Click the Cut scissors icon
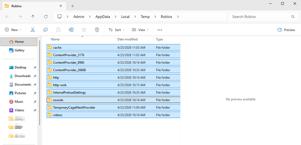This screenshot has height=145, width=301. pyautogui.click(x=33, y=30)
